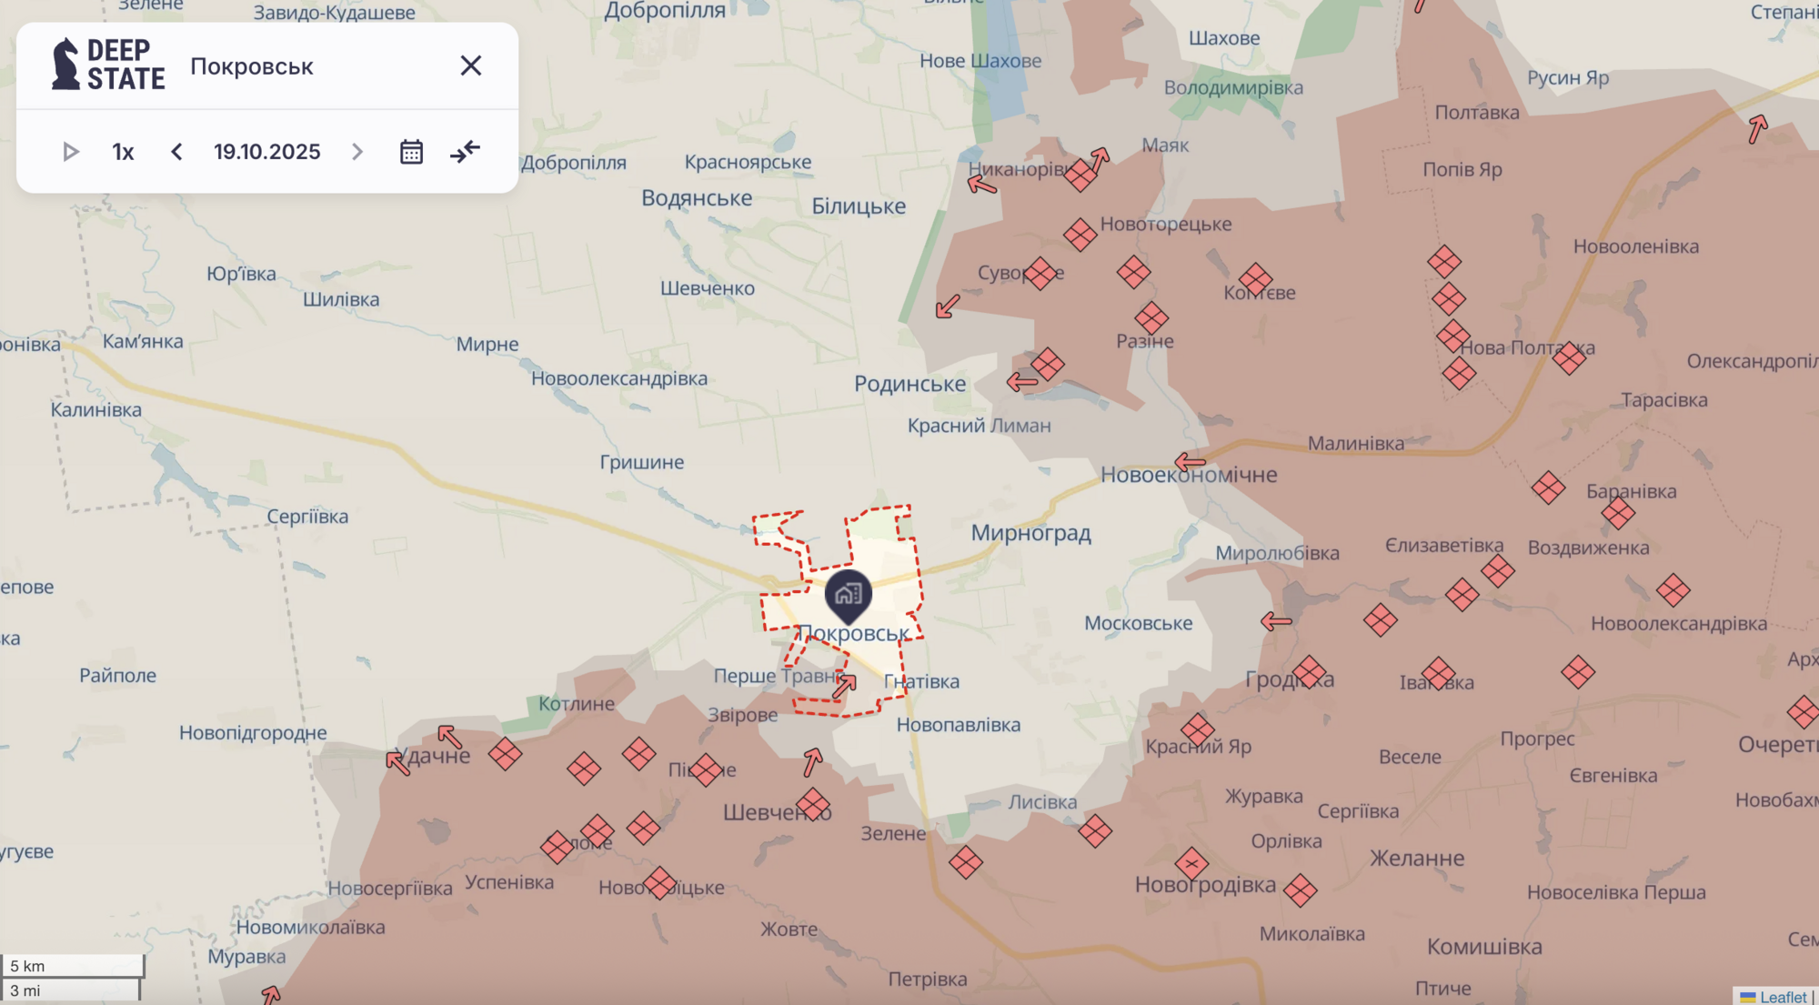The width and height of the screenshot is (1819, 1005).
Task: Click the unit marker at Баранівка
Action: pyautogui.click(x=1617, y=513)
